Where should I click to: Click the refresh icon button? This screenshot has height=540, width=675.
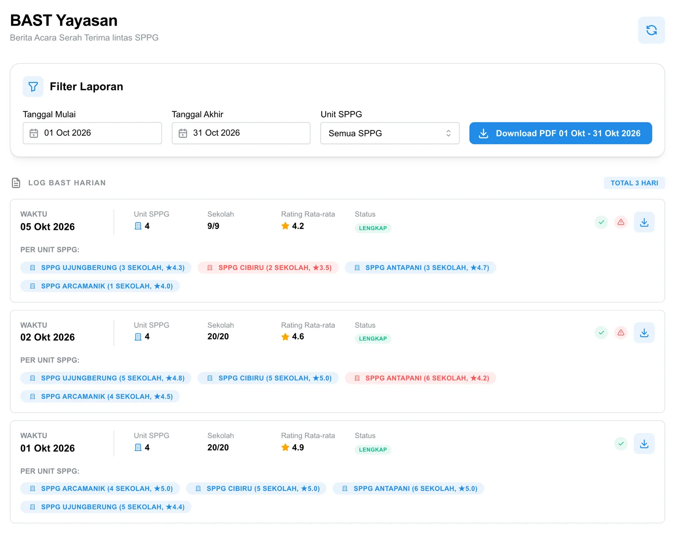point(651,30)
